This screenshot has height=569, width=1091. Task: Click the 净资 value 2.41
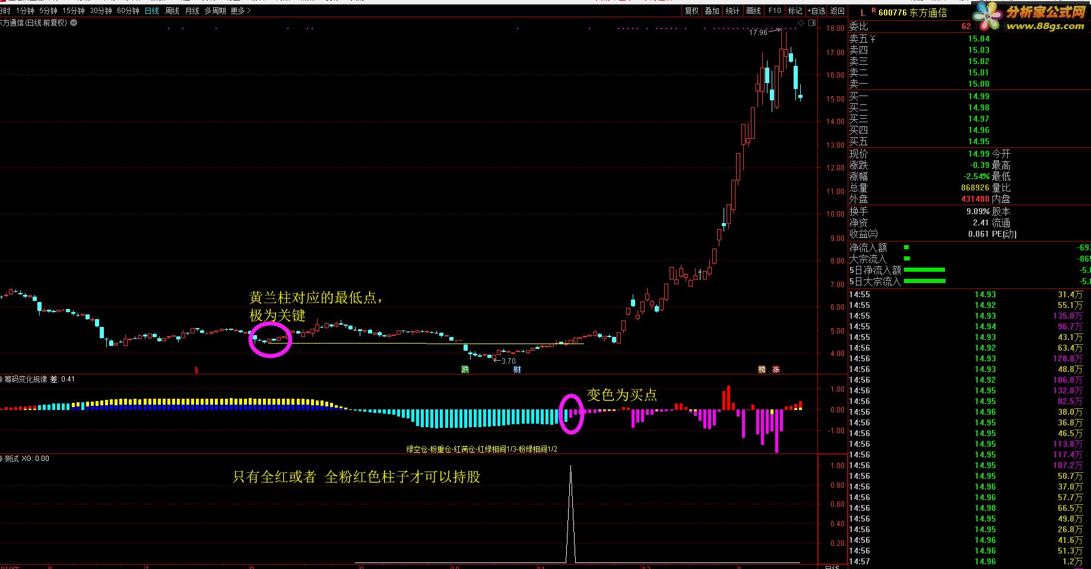981,222
